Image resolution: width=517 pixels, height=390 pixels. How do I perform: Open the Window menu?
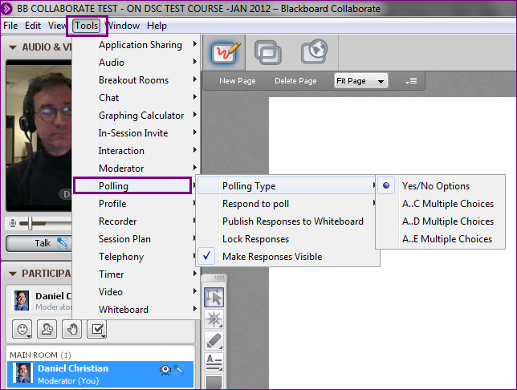coord(123,26)
